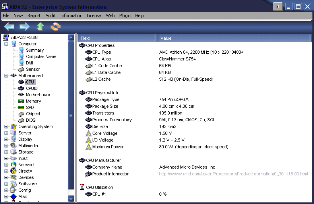Open the Web menu
Screen dimensions: 314x204
point(110,16)
